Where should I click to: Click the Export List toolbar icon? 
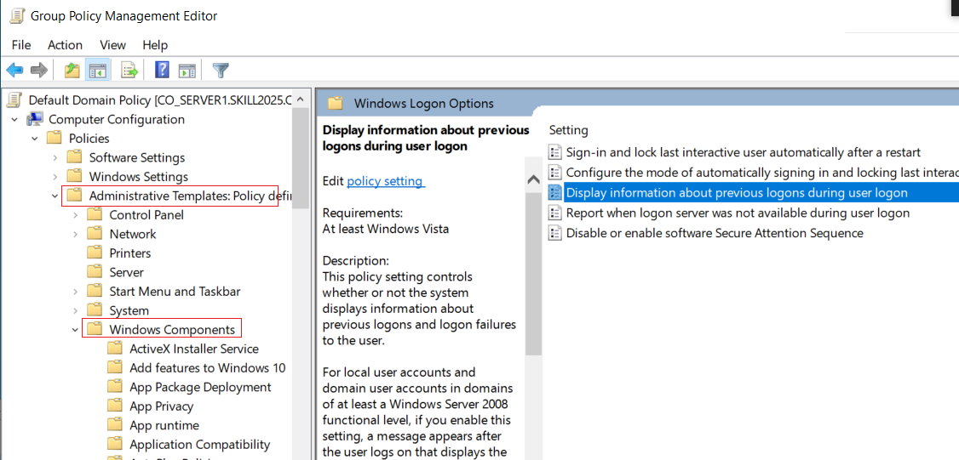129,71
